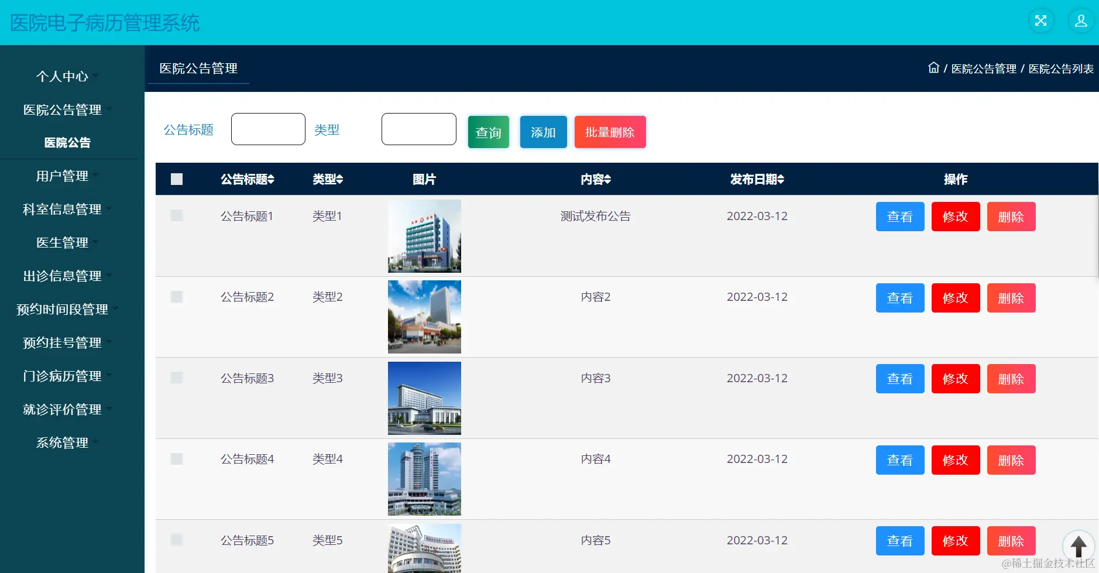1099x573 pixels.
Task: Expand the 预约时间段管理 sidebar menu
Action: (x=68, y=309)
